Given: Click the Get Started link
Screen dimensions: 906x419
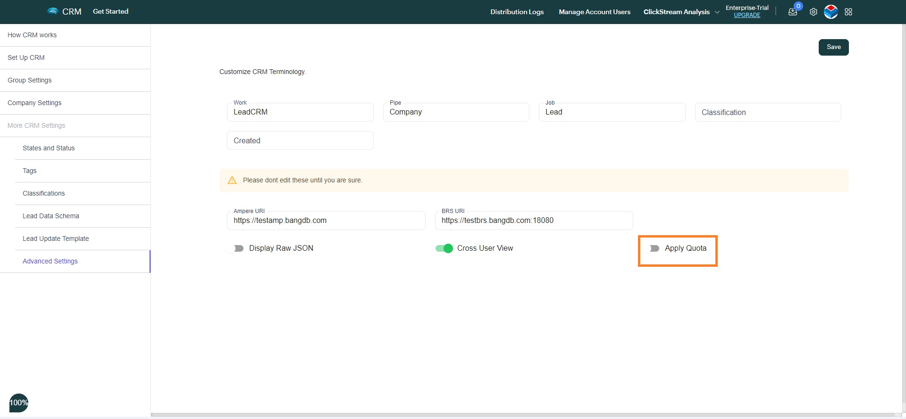Looking at the screenshot, I should [110, 11].
